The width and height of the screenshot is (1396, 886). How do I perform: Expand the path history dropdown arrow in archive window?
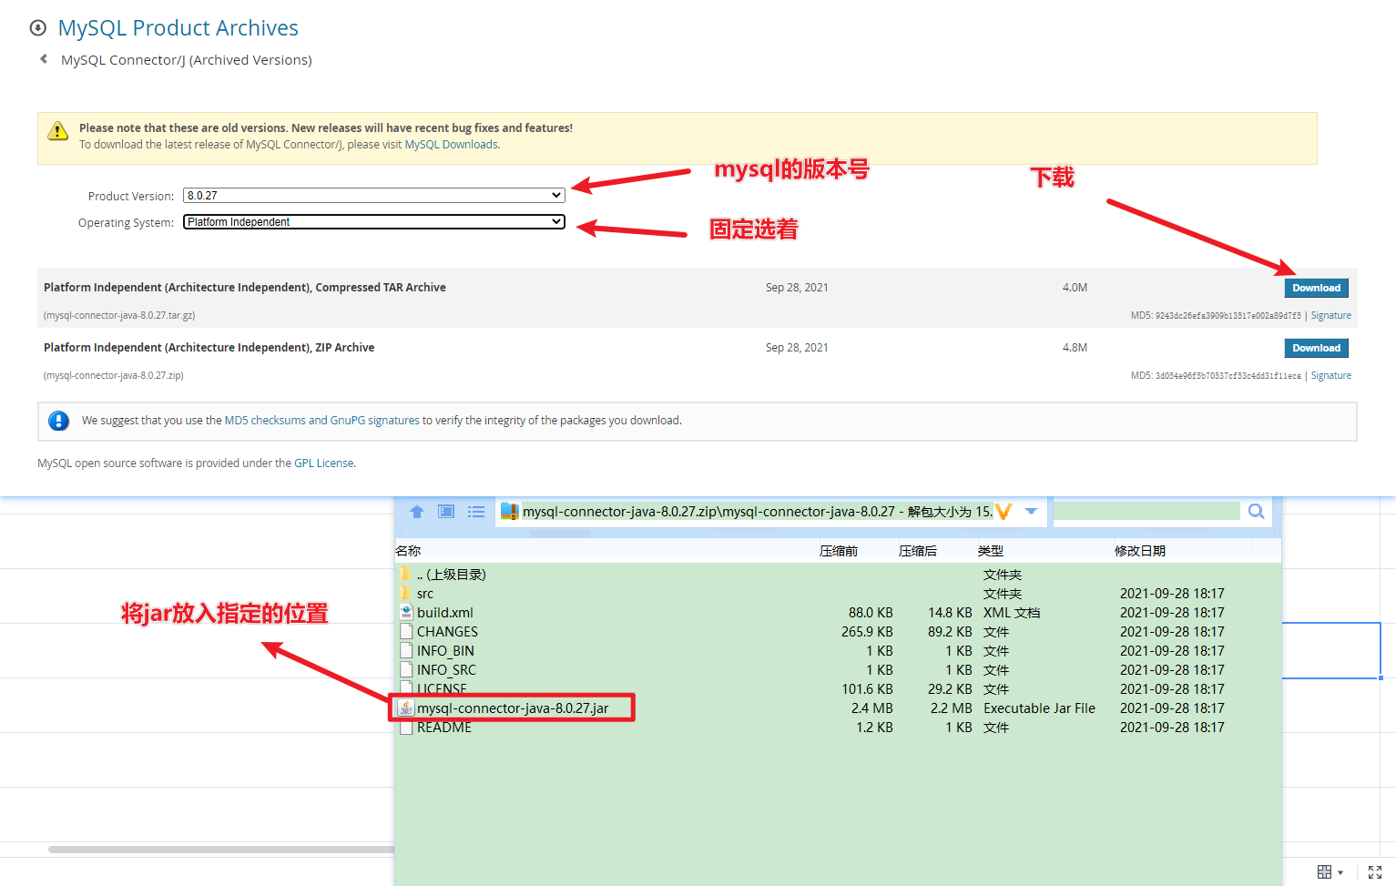click(1031, 512)
